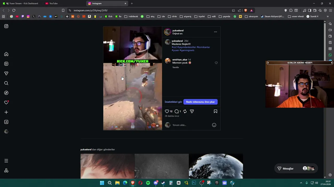Open #cs2 hashtag link

(174, 47)
